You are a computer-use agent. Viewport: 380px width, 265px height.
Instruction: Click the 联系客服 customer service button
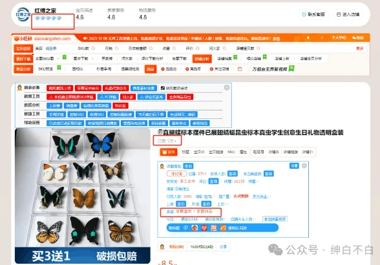coord(313,15)
